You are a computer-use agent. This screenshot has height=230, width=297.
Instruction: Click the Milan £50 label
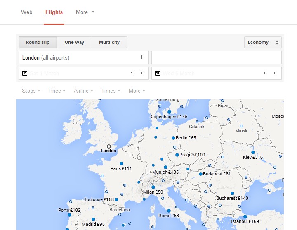pos(153,192)
